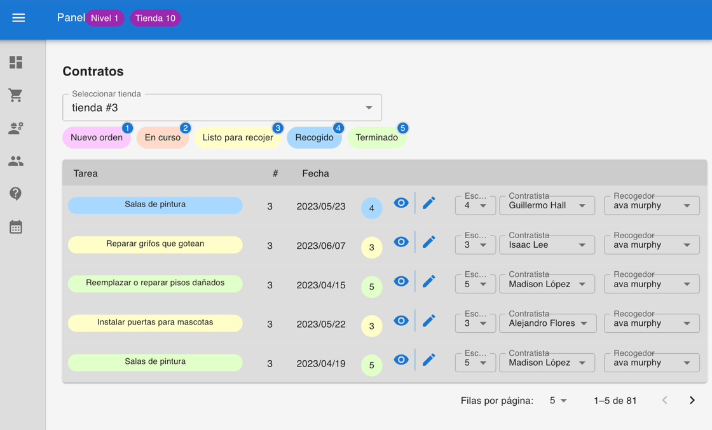Change rows per page dropdown

[558, 401]
